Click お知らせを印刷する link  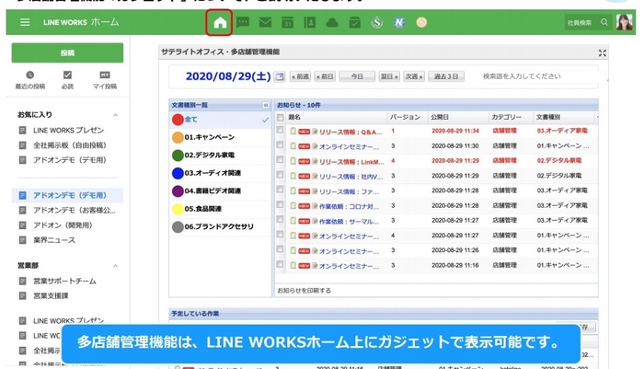click(304, 291)
